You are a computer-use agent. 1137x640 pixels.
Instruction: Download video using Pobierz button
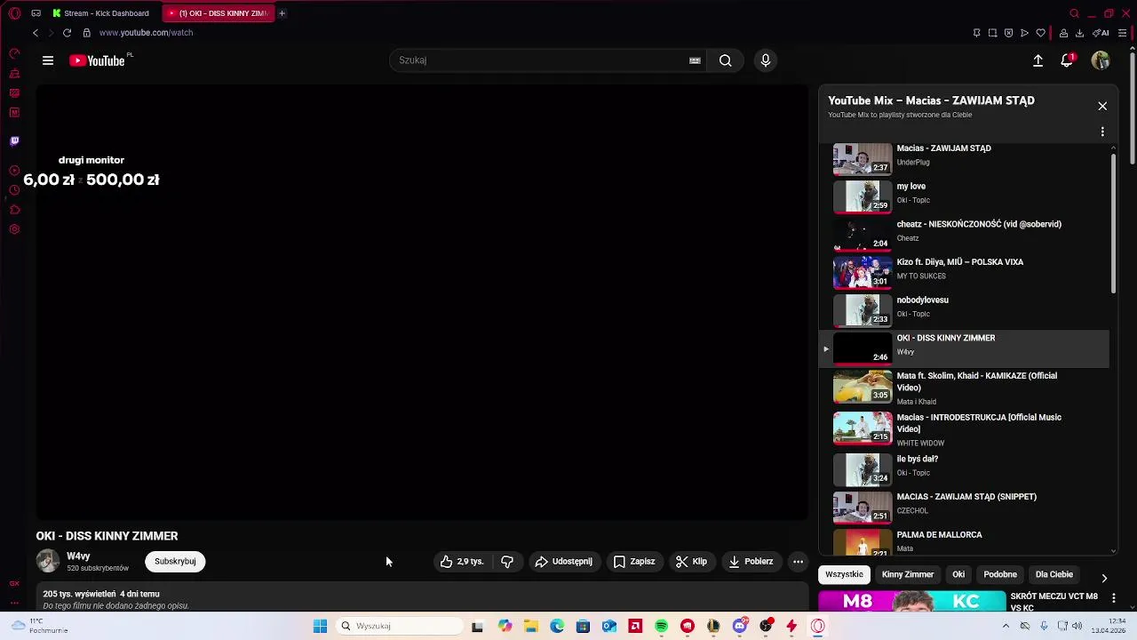pos(751,562)
